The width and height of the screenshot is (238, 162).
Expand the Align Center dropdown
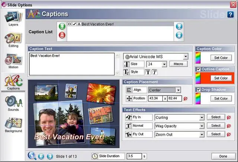tap(178, 90)
